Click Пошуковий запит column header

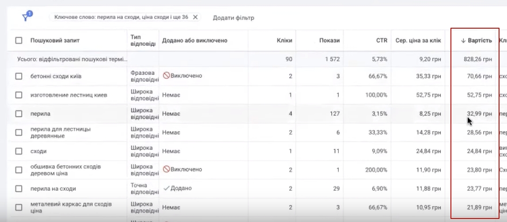pyautogui.click(x=55, y=41)
